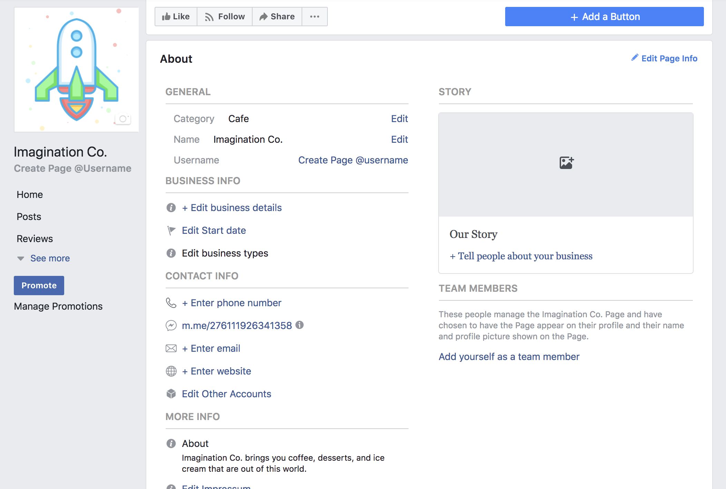Click the Edit business types dropdown

(x=224, y=252)
